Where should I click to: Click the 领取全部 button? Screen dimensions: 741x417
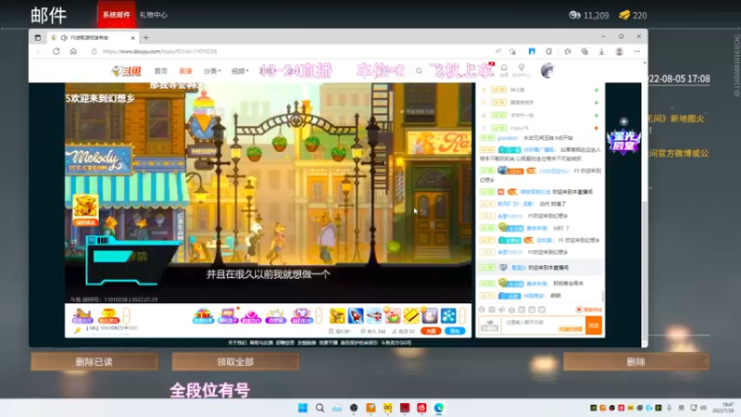pos(235,361)
